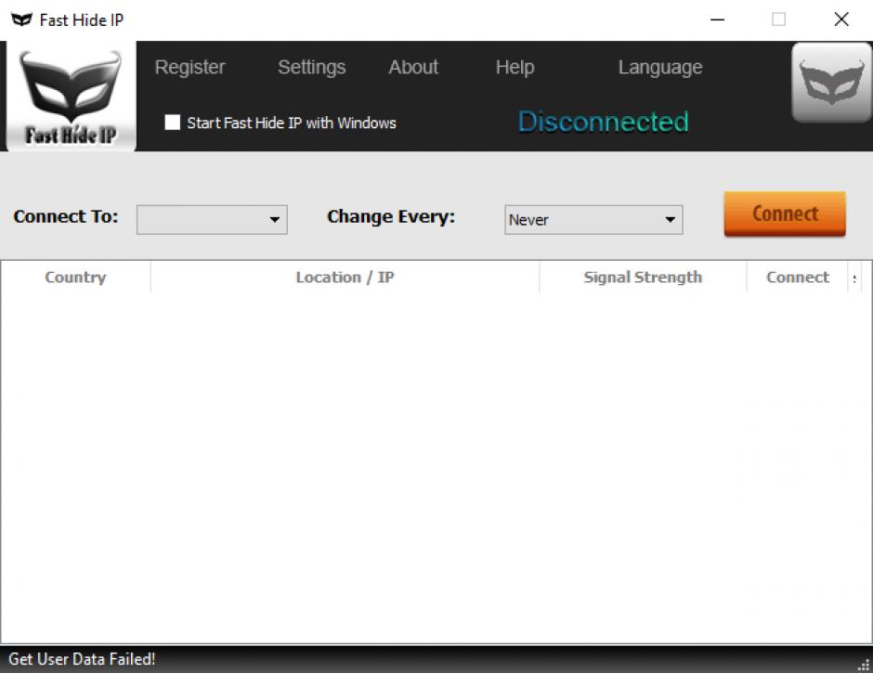Click the gray mask button at top right
Image resolution: width=873 pixels, height=673 pixels.
pyautogui.click(x=832, y=83)
